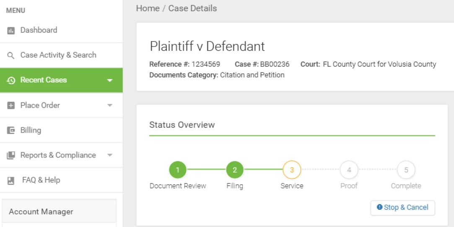This screenshot has width=454, height=227.
Task: Click the Recent Cases history clock icon
Action: click(11, 80)
